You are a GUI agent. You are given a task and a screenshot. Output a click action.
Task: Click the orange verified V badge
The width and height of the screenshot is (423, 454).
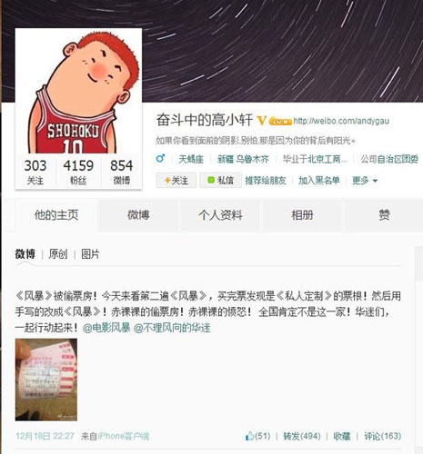[262, 121]
